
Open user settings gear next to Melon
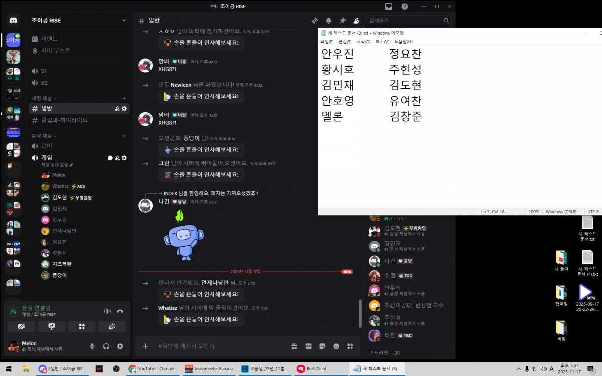pos(120,346)
